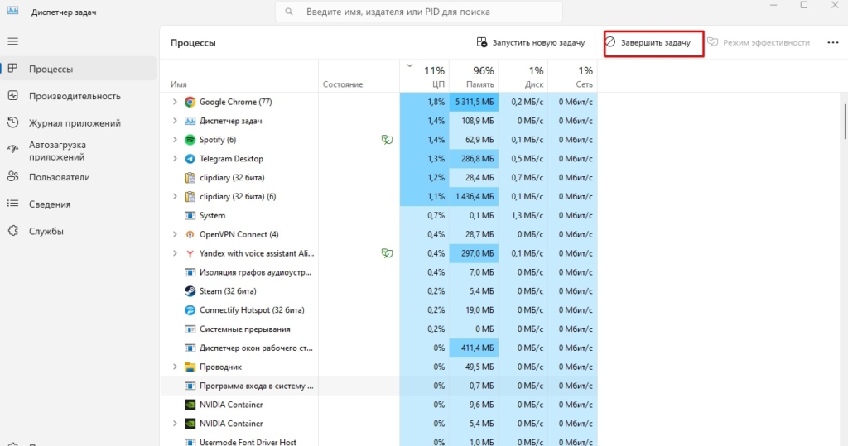
Task: Switch to Пользователи section
Action: click(x=79, y=177)
